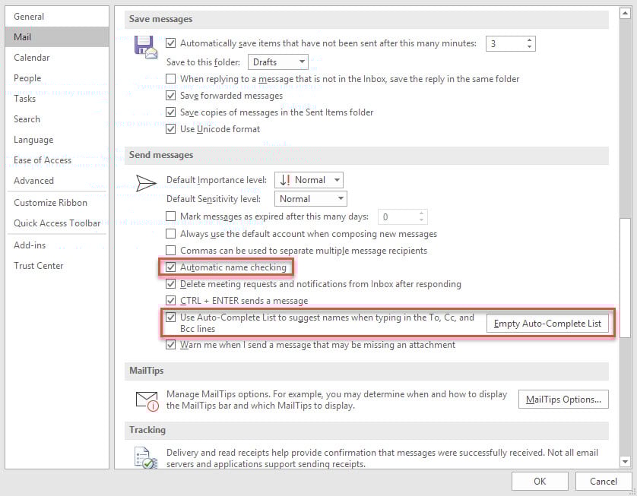This screenshot has width=637, height=496.
Task: Uncheck Save forwarded messages
Action: pos(171,96)
